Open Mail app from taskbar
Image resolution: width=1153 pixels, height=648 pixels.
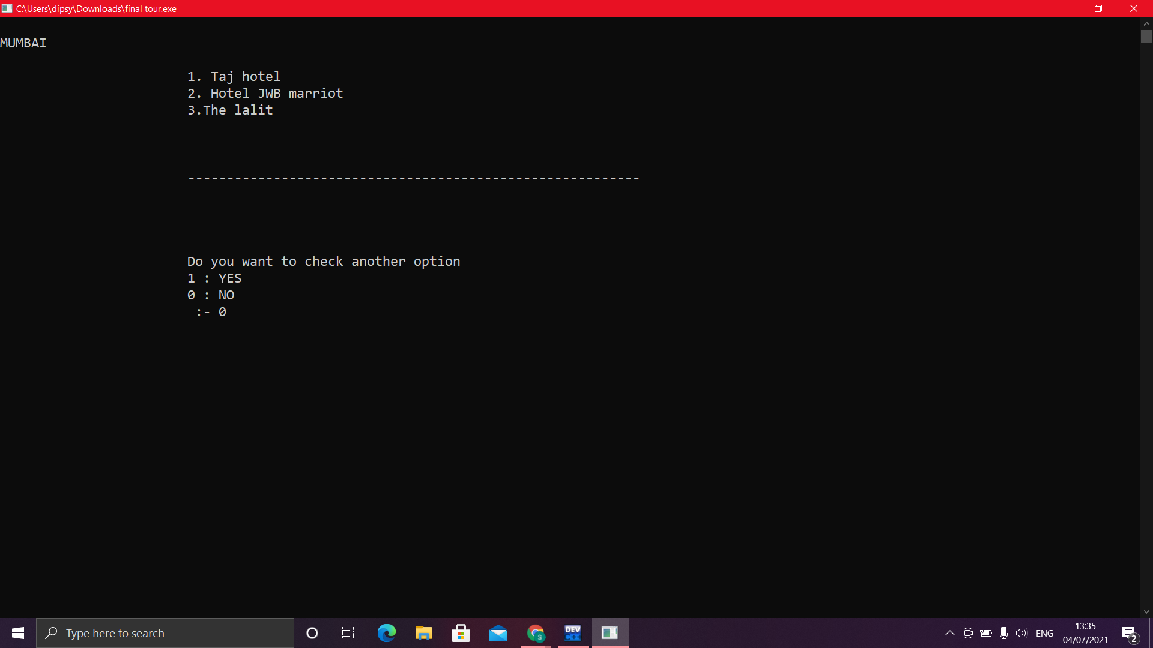498,633
